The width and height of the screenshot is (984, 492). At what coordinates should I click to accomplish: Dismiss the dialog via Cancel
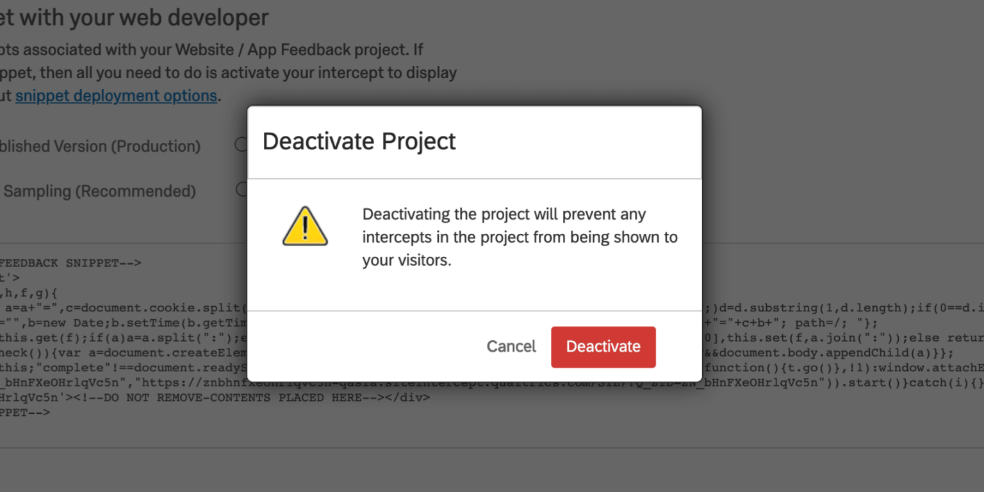(x=511, y=347)
